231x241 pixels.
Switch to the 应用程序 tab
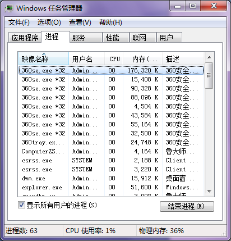tap(25, 38)
